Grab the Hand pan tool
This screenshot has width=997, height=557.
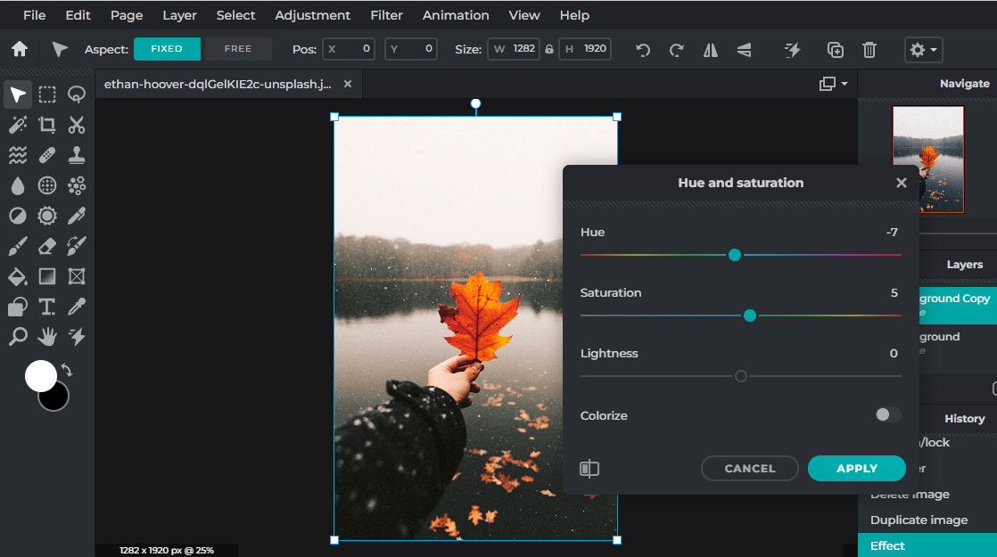pyautogui.click(x=46, y=336)
